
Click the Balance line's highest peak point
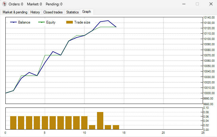[108, 21]
